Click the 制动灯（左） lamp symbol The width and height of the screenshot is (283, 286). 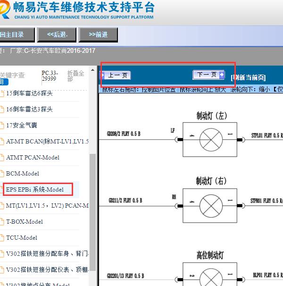pyautogui.click(x=211, y=140)
